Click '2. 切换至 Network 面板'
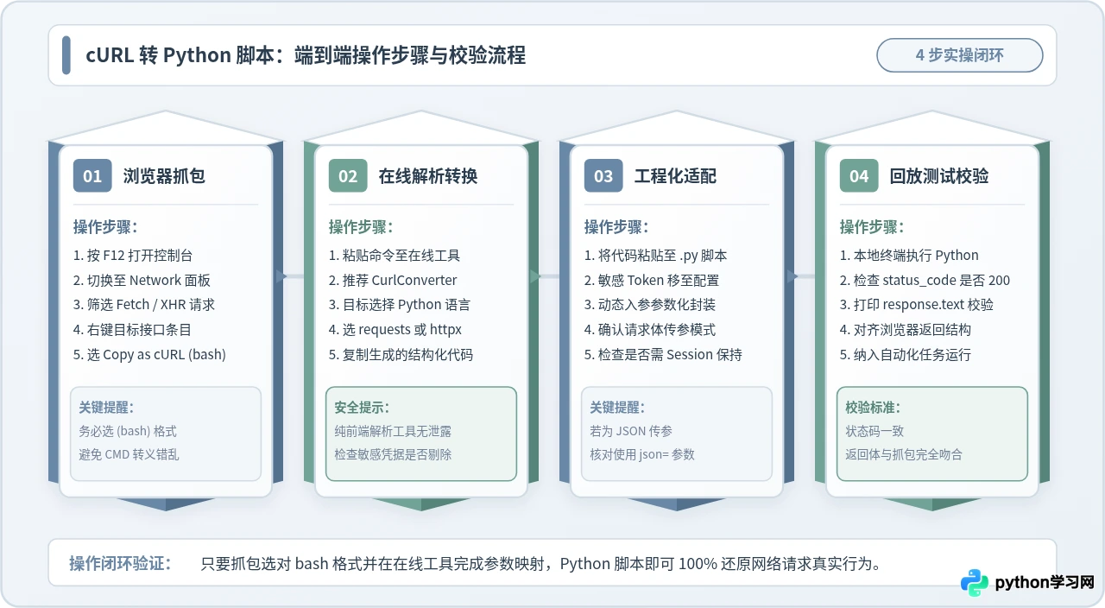Image resolution: width=1105 pixels, height=608 pixels. tap(142, 281)
